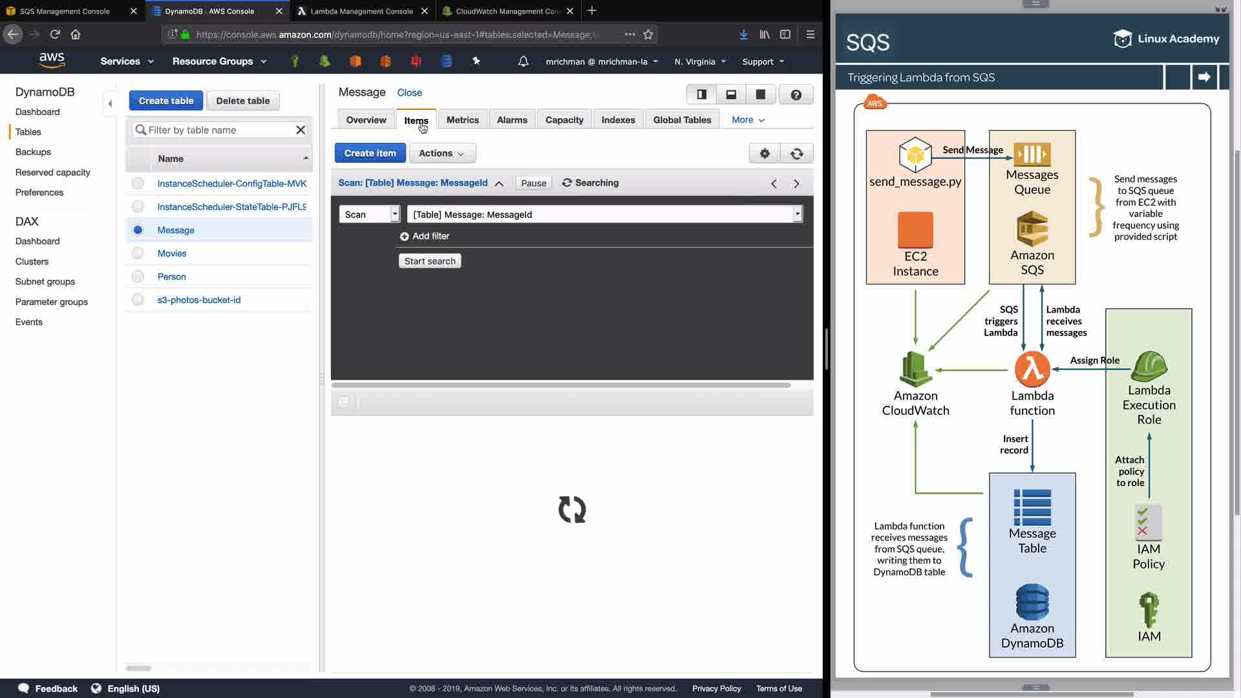1241x698 pixels.
Task: Click the next slide arrow in SQS panel
Action: pyautogui.click(x=1204, y=77)
